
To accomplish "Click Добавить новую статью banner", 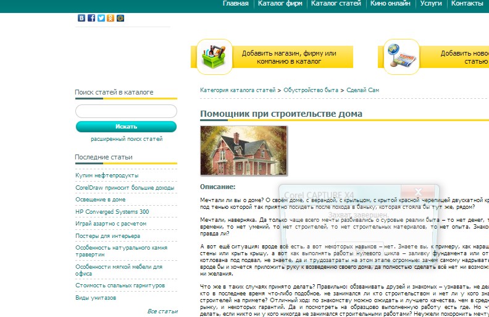I will (x=433, y=57).
